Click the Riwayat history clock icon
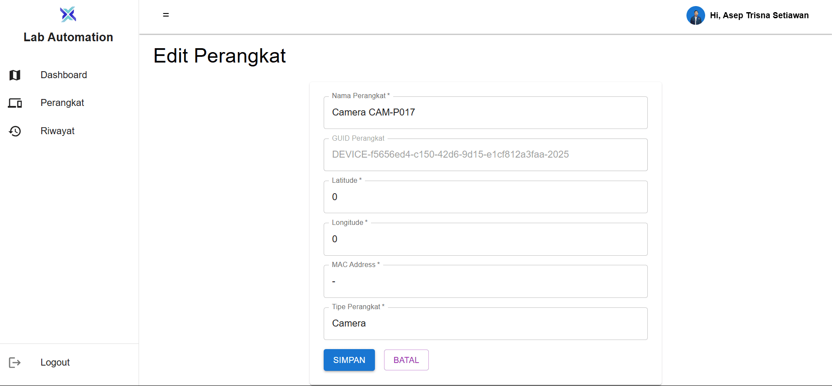Screen dimensions: 832x386 (x=15, y=131)
